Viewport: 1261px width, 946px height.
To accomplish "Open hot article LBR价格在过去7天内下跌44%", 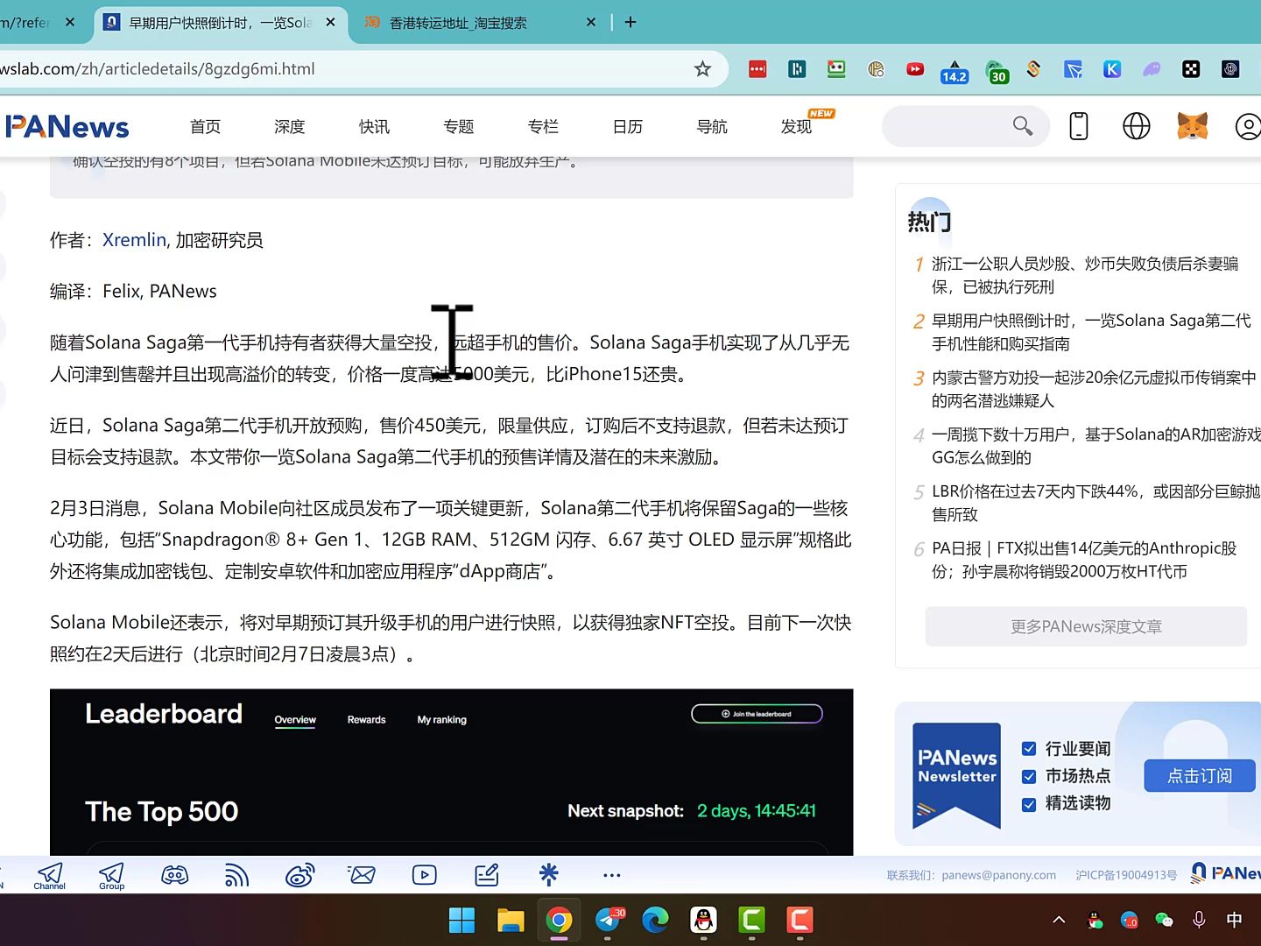I will coord(1095,503).
